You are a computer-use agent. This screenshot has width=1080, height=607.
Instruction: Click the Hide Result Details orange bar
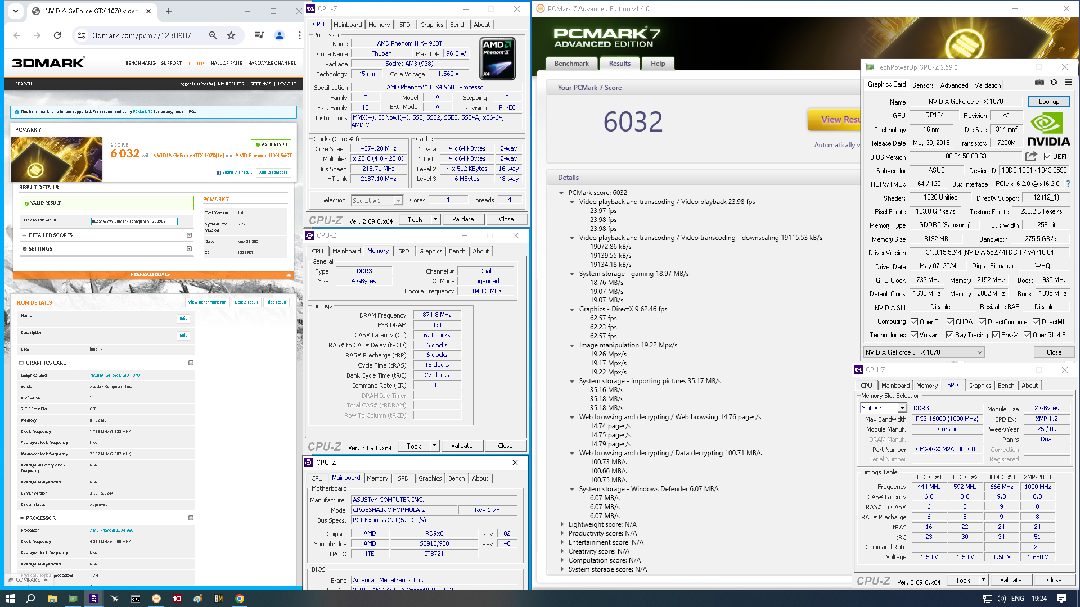(153, 275)
